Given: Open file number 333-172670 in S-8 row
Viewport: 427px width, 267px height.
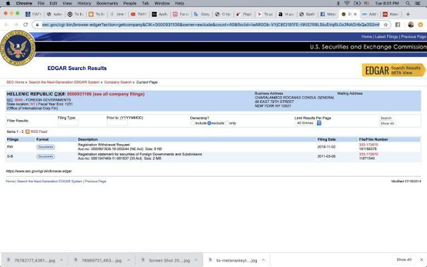Looking at the screenshot, I should click(x=368, y=154).
